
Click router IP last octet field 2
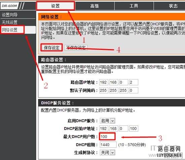134,82
